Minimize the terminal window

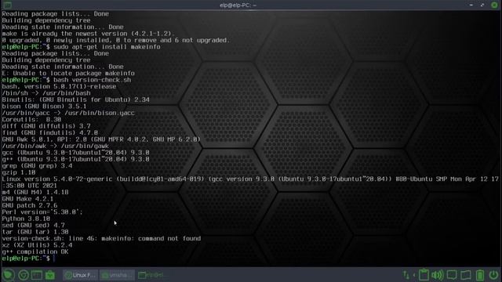(x=471, y=5)
